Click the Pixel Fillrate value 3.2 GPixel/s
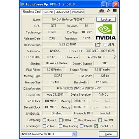 pyautogui.click(x=54, y=69)
